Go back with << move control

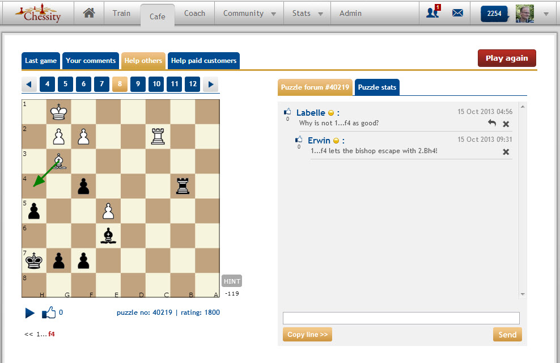coord(28,335)
